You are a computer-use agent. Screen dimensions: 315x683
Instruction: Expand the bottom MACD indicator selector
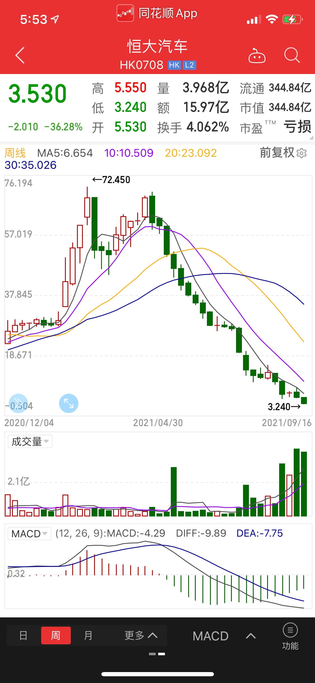[224, 636]
